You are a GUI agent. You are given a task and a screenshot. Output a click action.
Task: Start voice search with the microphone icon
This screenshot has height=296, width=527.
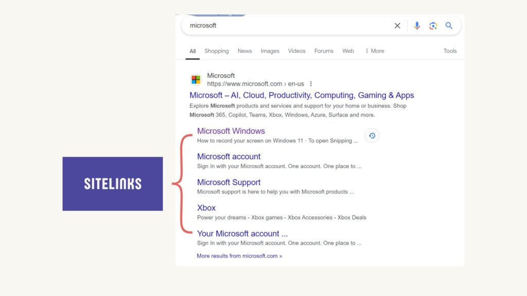[417, 26]
